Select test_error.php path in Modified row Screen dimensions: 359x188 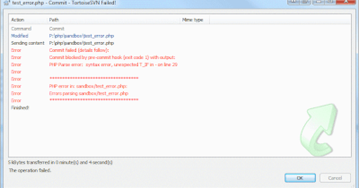(82, 36)
